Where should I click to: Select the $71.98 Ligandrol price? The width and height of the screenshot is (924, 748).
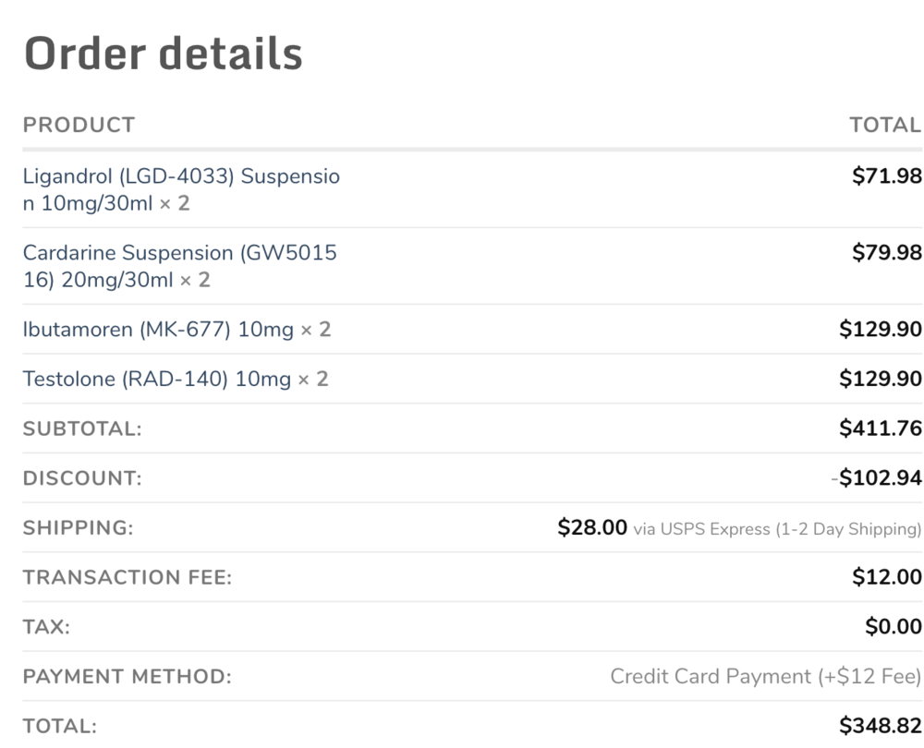pyautogui.click(x=887, y=175)
